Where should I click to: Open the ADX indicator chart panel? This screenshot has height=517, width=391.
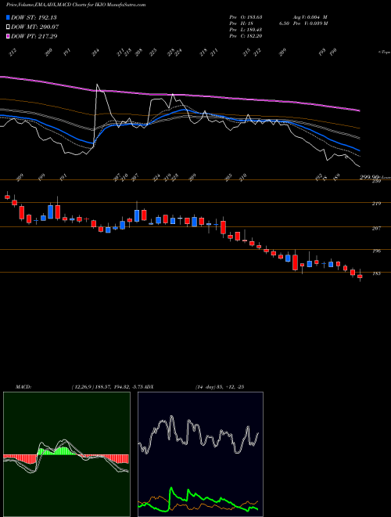tap(200, 454)
